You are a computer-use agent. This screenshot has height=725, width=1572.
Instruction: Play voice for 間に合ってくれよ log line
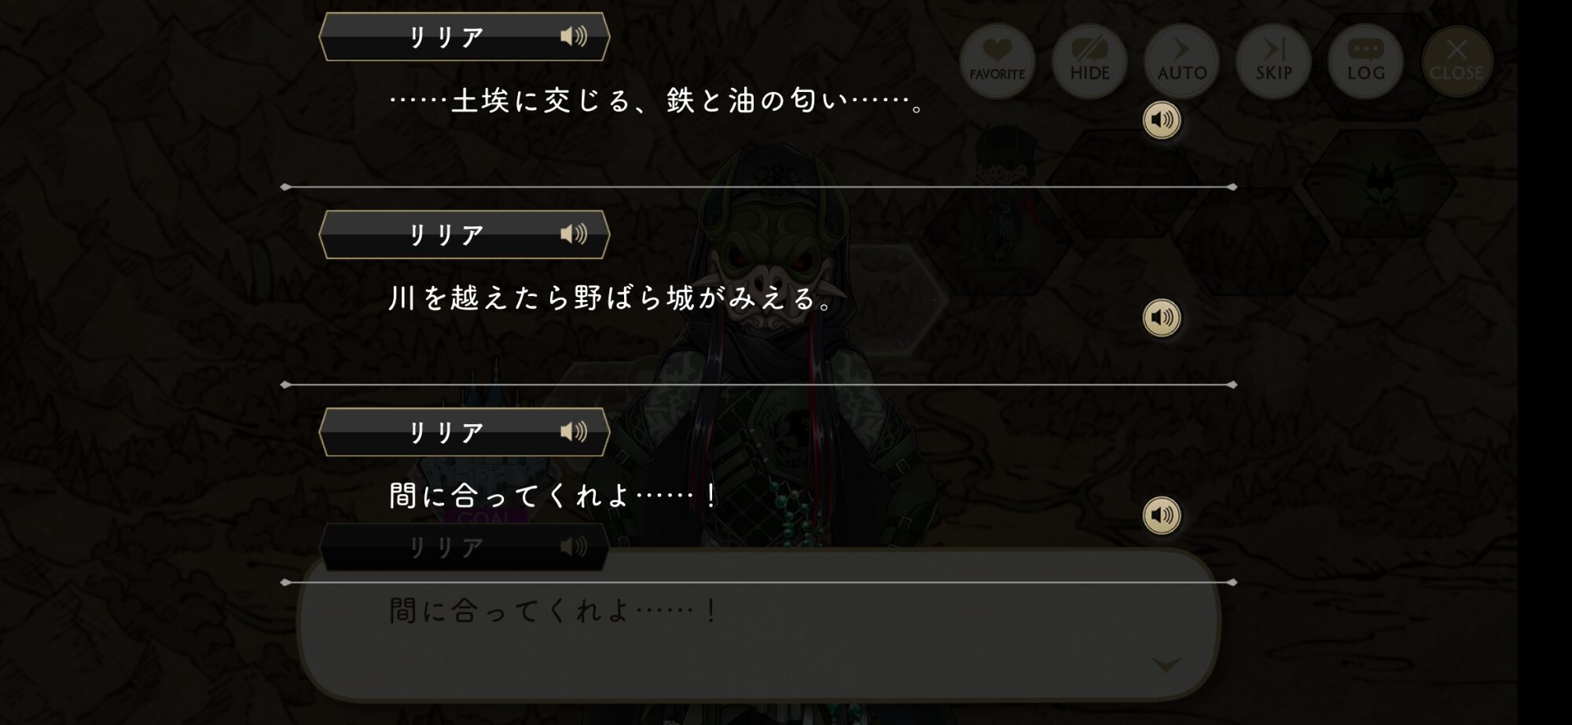(1162, 515)
